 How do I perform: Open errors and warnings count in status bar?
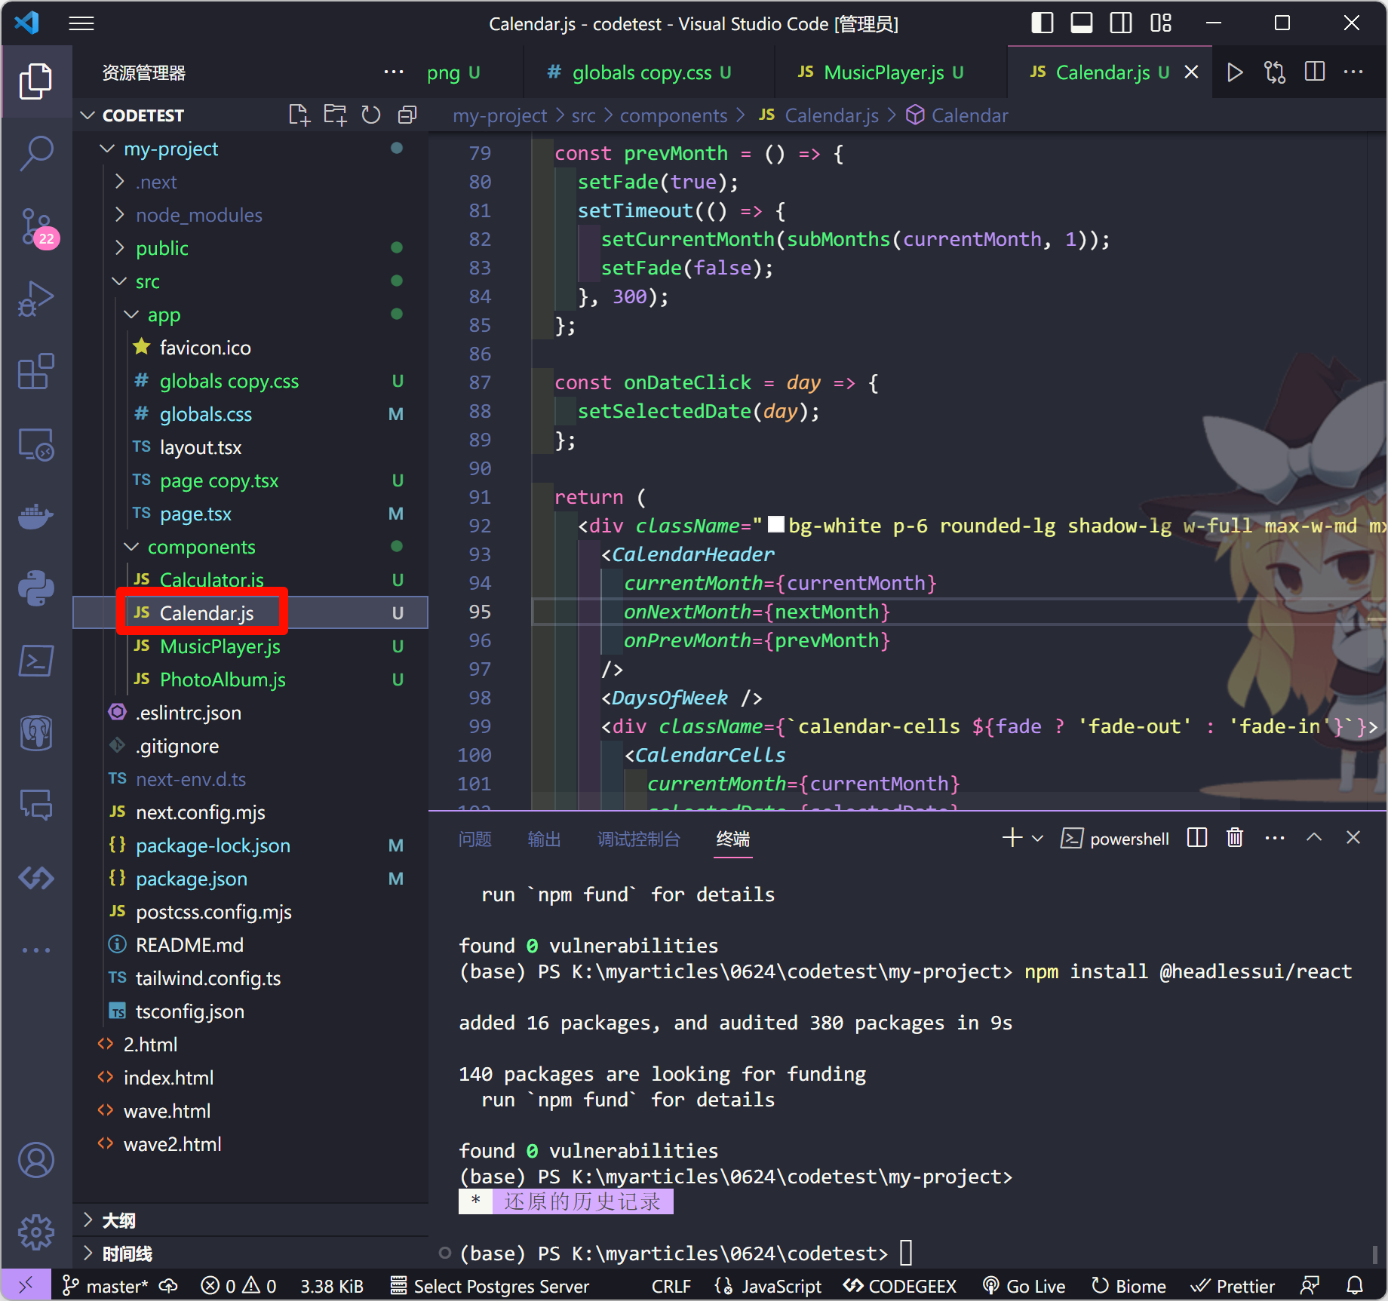click(x=238, y=1286)
